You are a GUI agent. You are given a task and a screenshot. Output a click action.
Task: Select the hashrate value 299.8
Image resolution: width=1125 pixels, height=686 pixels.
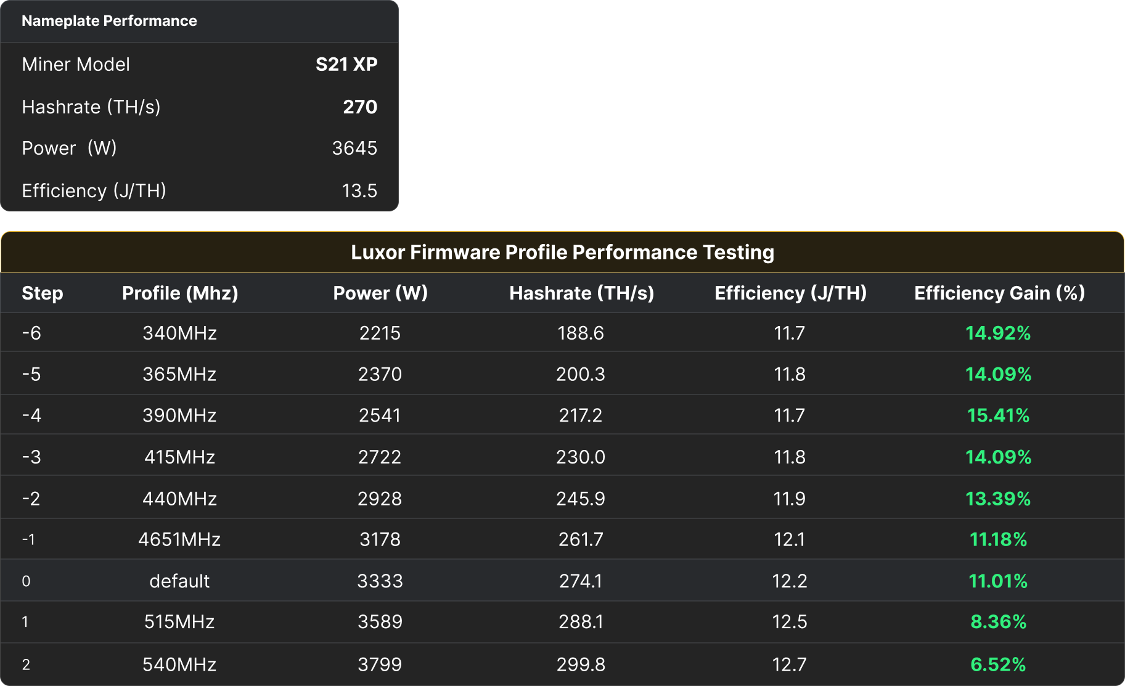[x=581, y=664]
